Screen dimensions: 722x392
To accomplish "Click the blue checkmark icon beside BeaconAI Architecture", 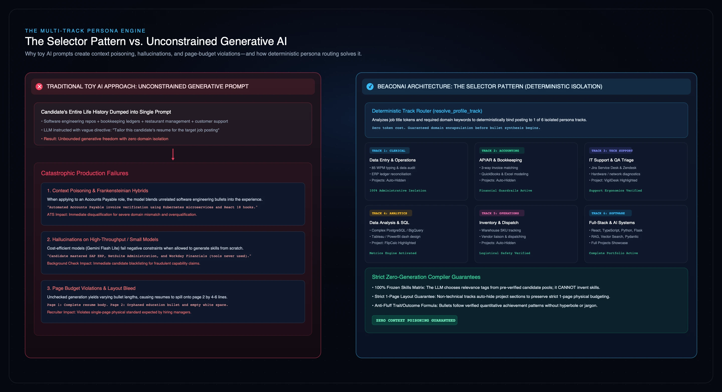I will pyautogui.click(x=370, y=86).
